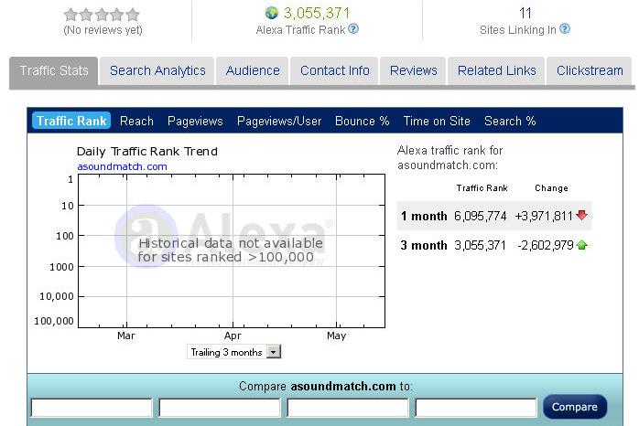
Task: Click the -2,602,979 change value
Action: click(x=546, y=245)
